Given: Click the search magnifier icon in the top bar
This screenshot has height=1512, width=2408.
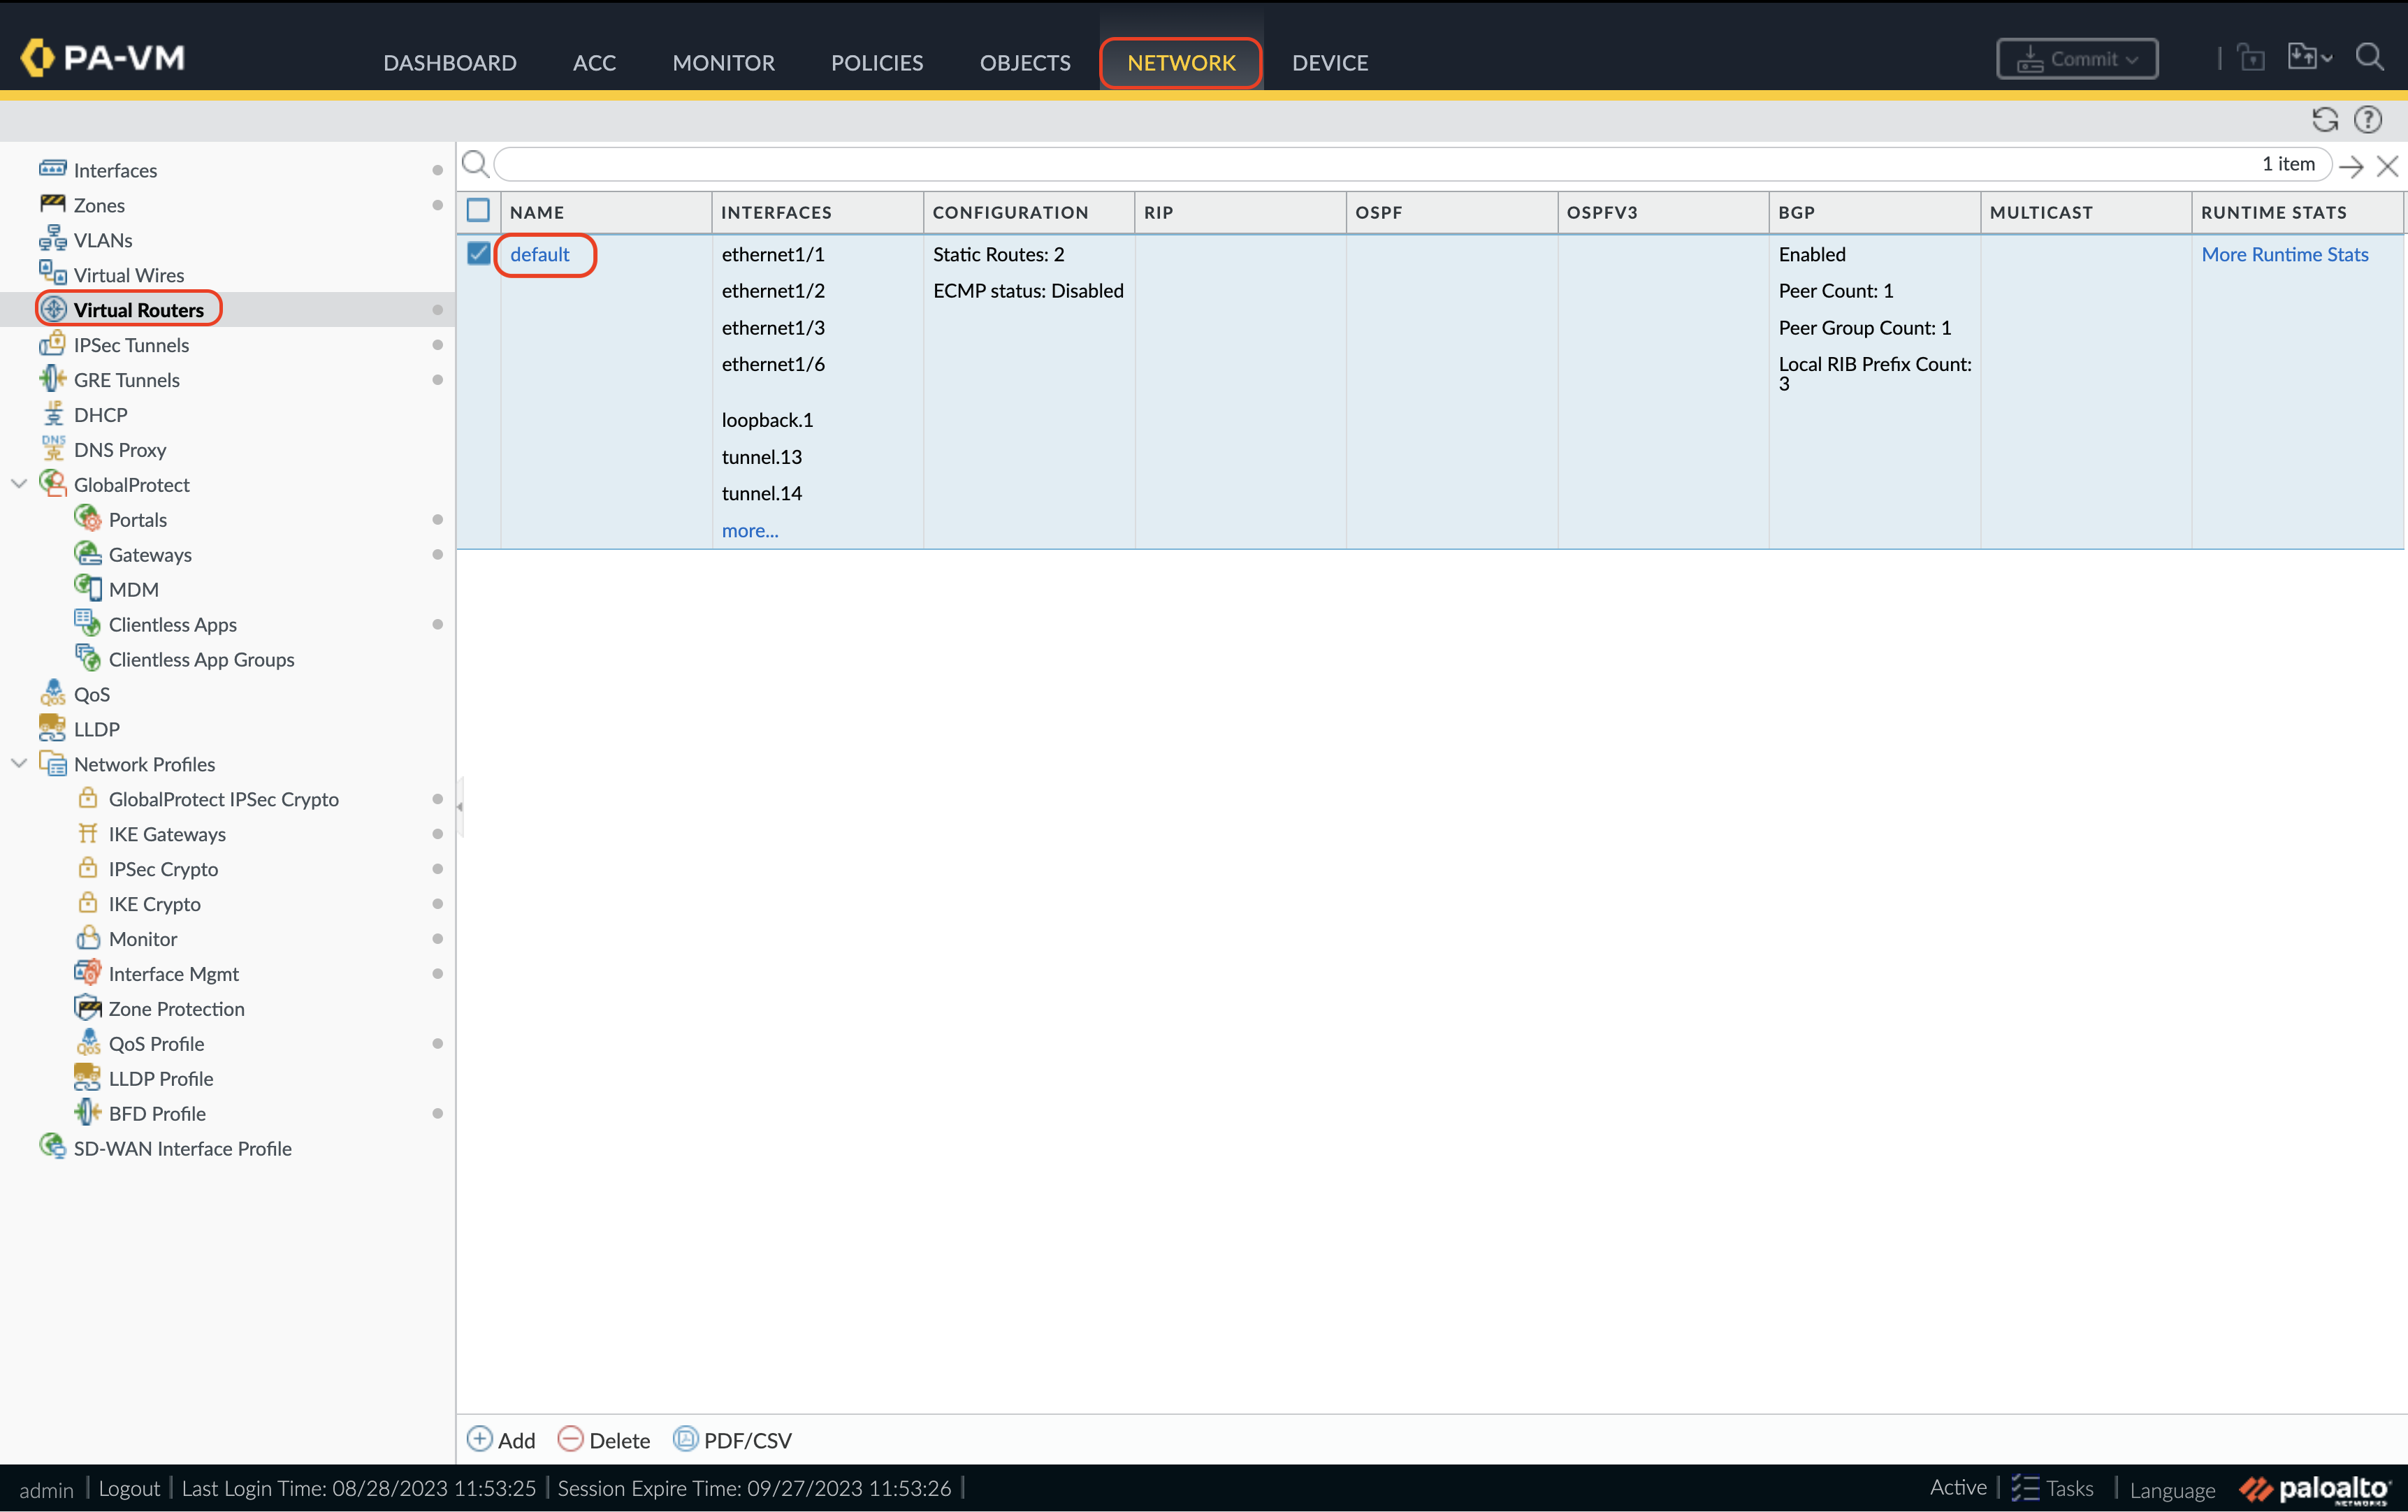Looking at the screenshot, I should (x=2369, y=57).
